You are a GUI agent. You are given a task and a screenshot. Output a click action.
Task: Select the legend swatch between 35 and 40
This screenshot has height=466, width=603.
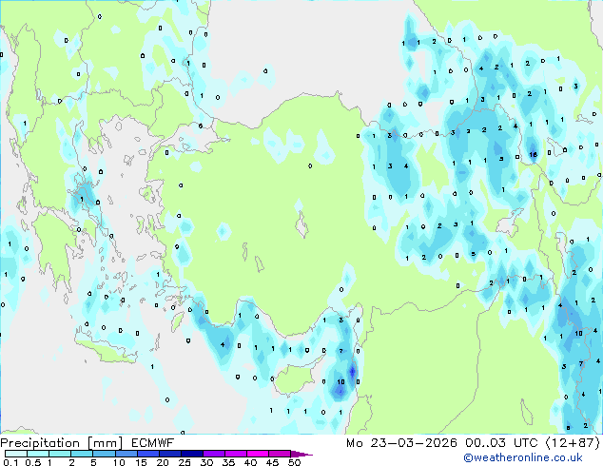(x=235, y=454)
